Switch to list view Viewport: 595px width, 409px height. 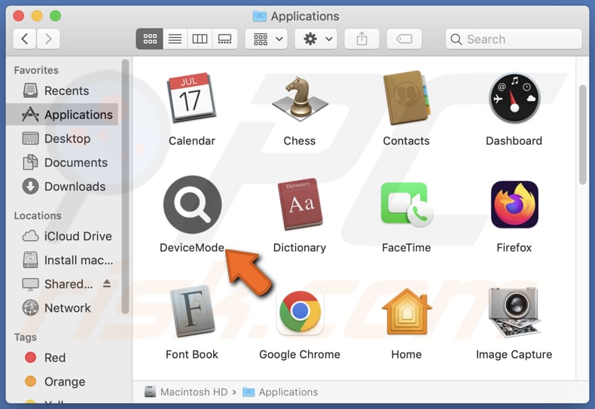pyautogui.click(x=175, y=38)
